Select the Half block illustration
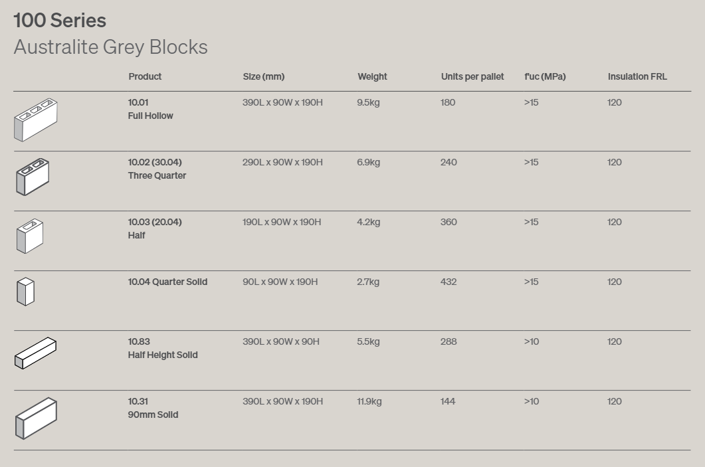This screenshot has width=705, height=467. [x=30, y=236]
